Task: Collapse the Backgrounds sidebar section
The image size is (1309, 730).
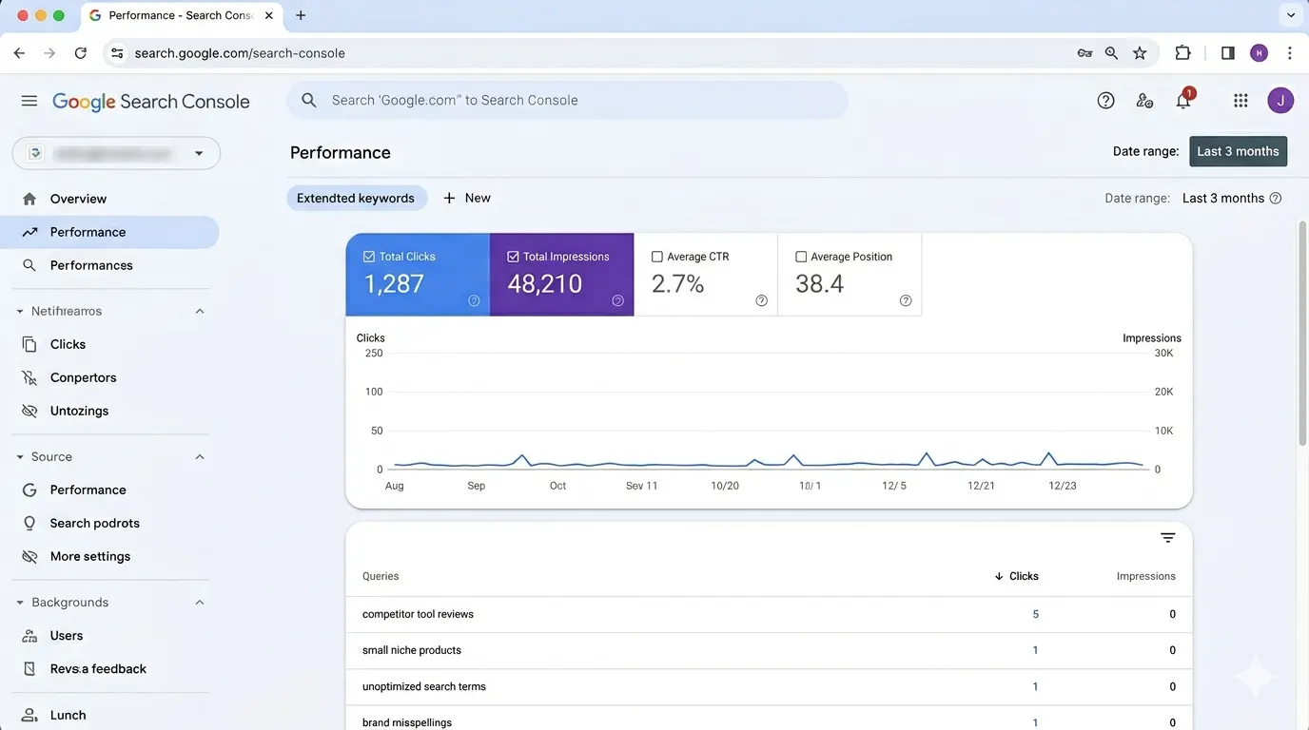Action: (x=200, y=603)
